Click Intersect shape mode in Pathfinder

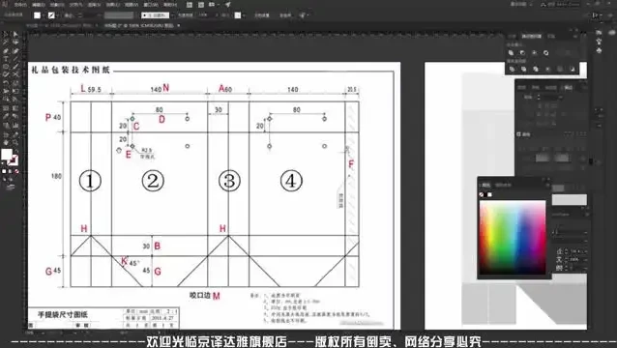pos(534,53)
